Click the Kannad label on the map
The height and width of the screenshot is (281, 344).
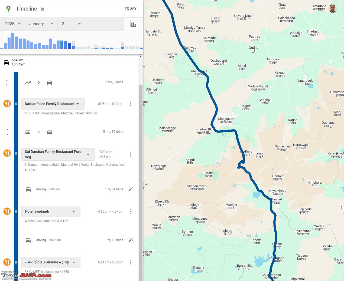pyautogui.click(x=277, y=201)
